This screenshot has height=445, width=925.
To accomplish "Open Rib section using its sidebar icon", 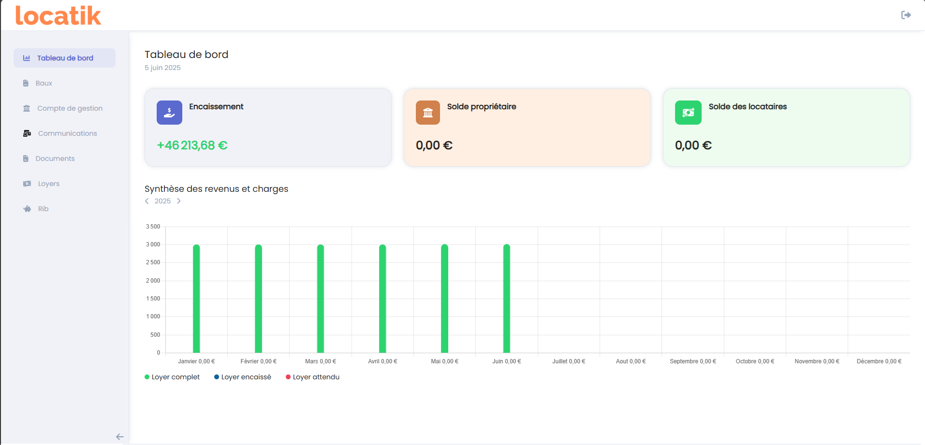I will pyautogui.click(x=26, y=209).
